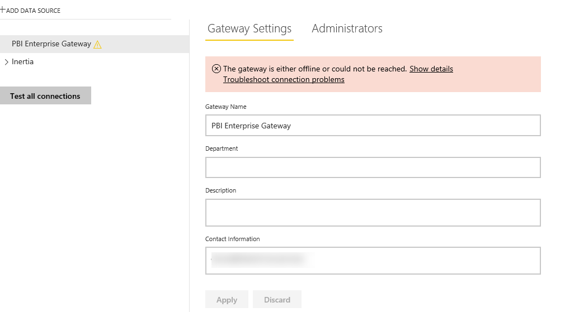This screenshot has width=565, height=312.
Task: Click the Apply button
Action: pyautogui.click(x=227, y=299)
